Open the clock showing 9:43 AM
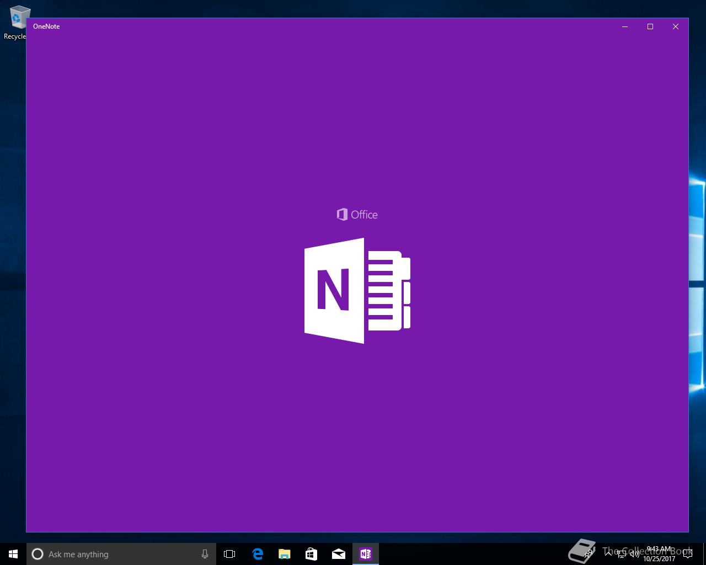The image size is (706, 565). [x=659, y=554]
